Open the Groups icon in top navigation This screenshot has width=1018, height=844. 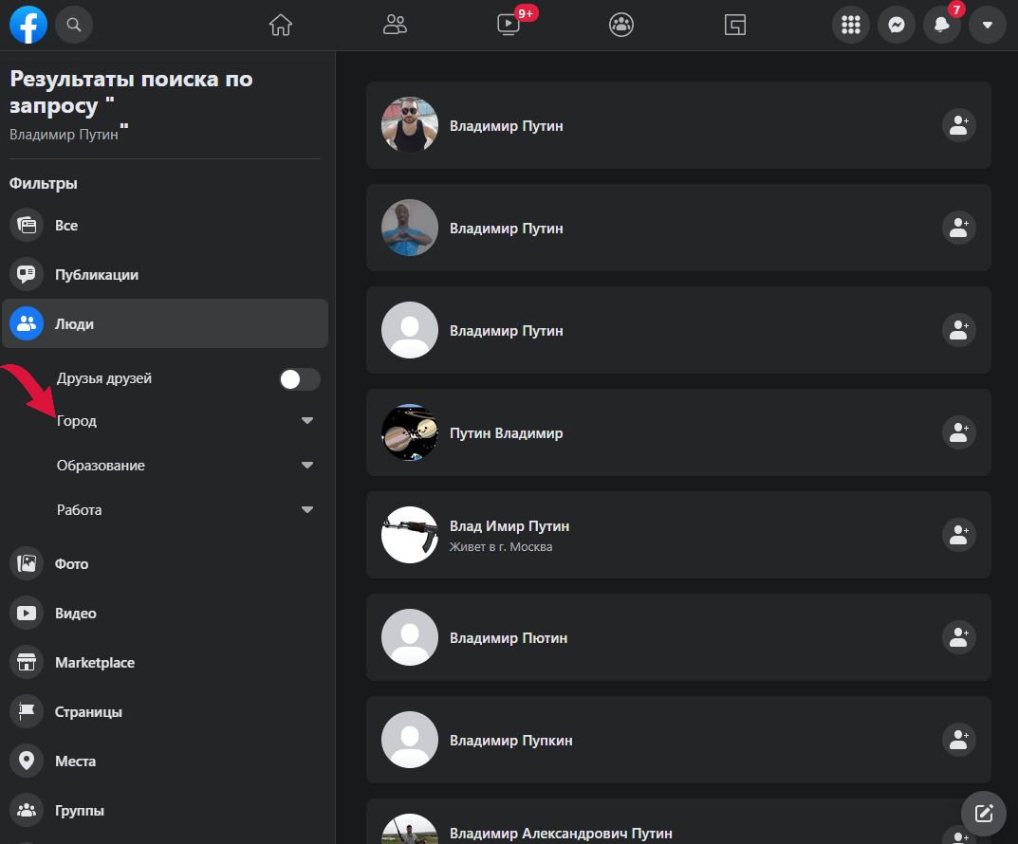tap(621, 26)
